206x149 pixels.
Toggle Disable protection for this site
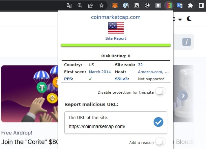(160, 91)
